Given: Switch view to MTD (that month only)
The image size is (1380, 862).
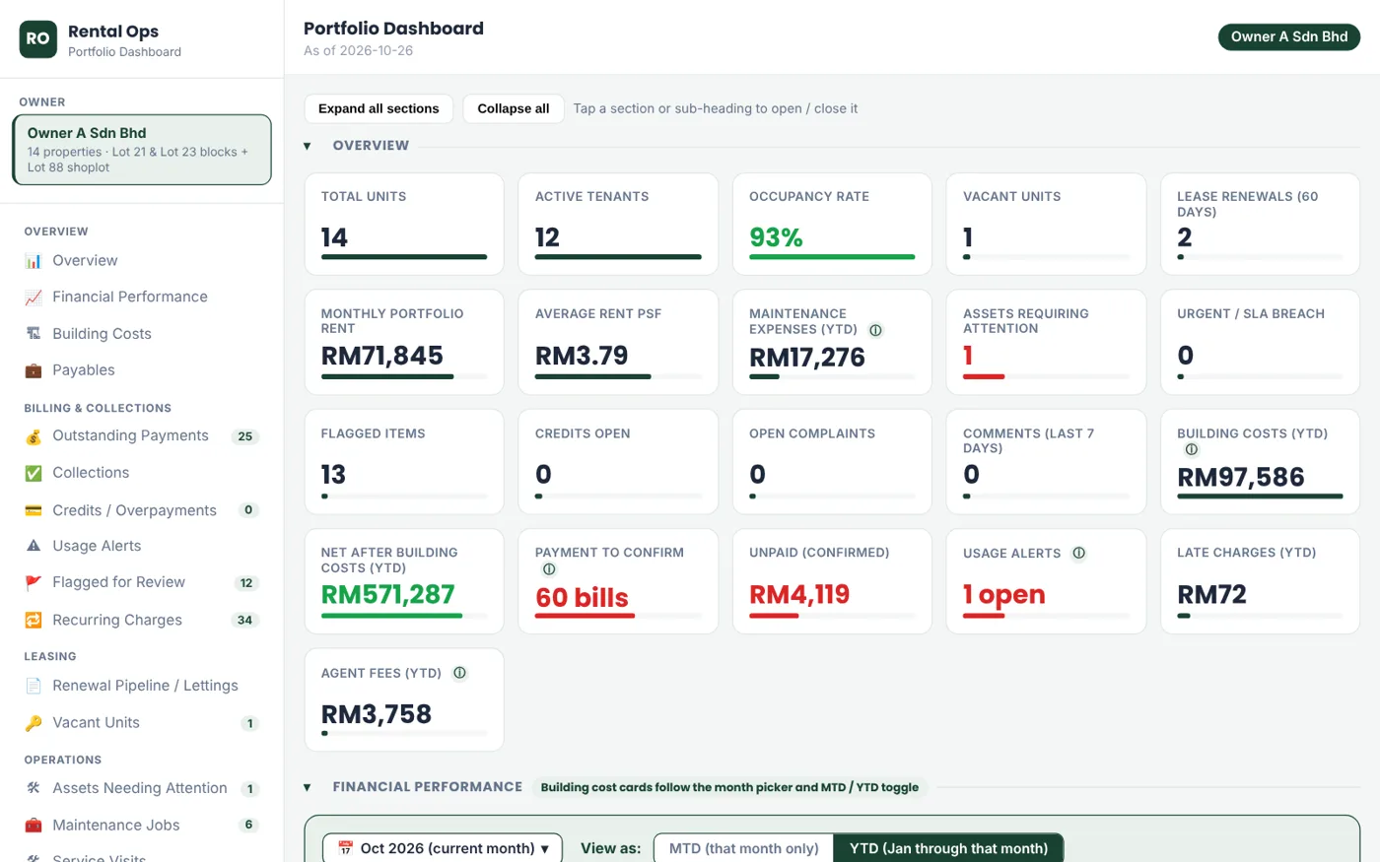Looking at the screenshot, I should tap(744, 848).
